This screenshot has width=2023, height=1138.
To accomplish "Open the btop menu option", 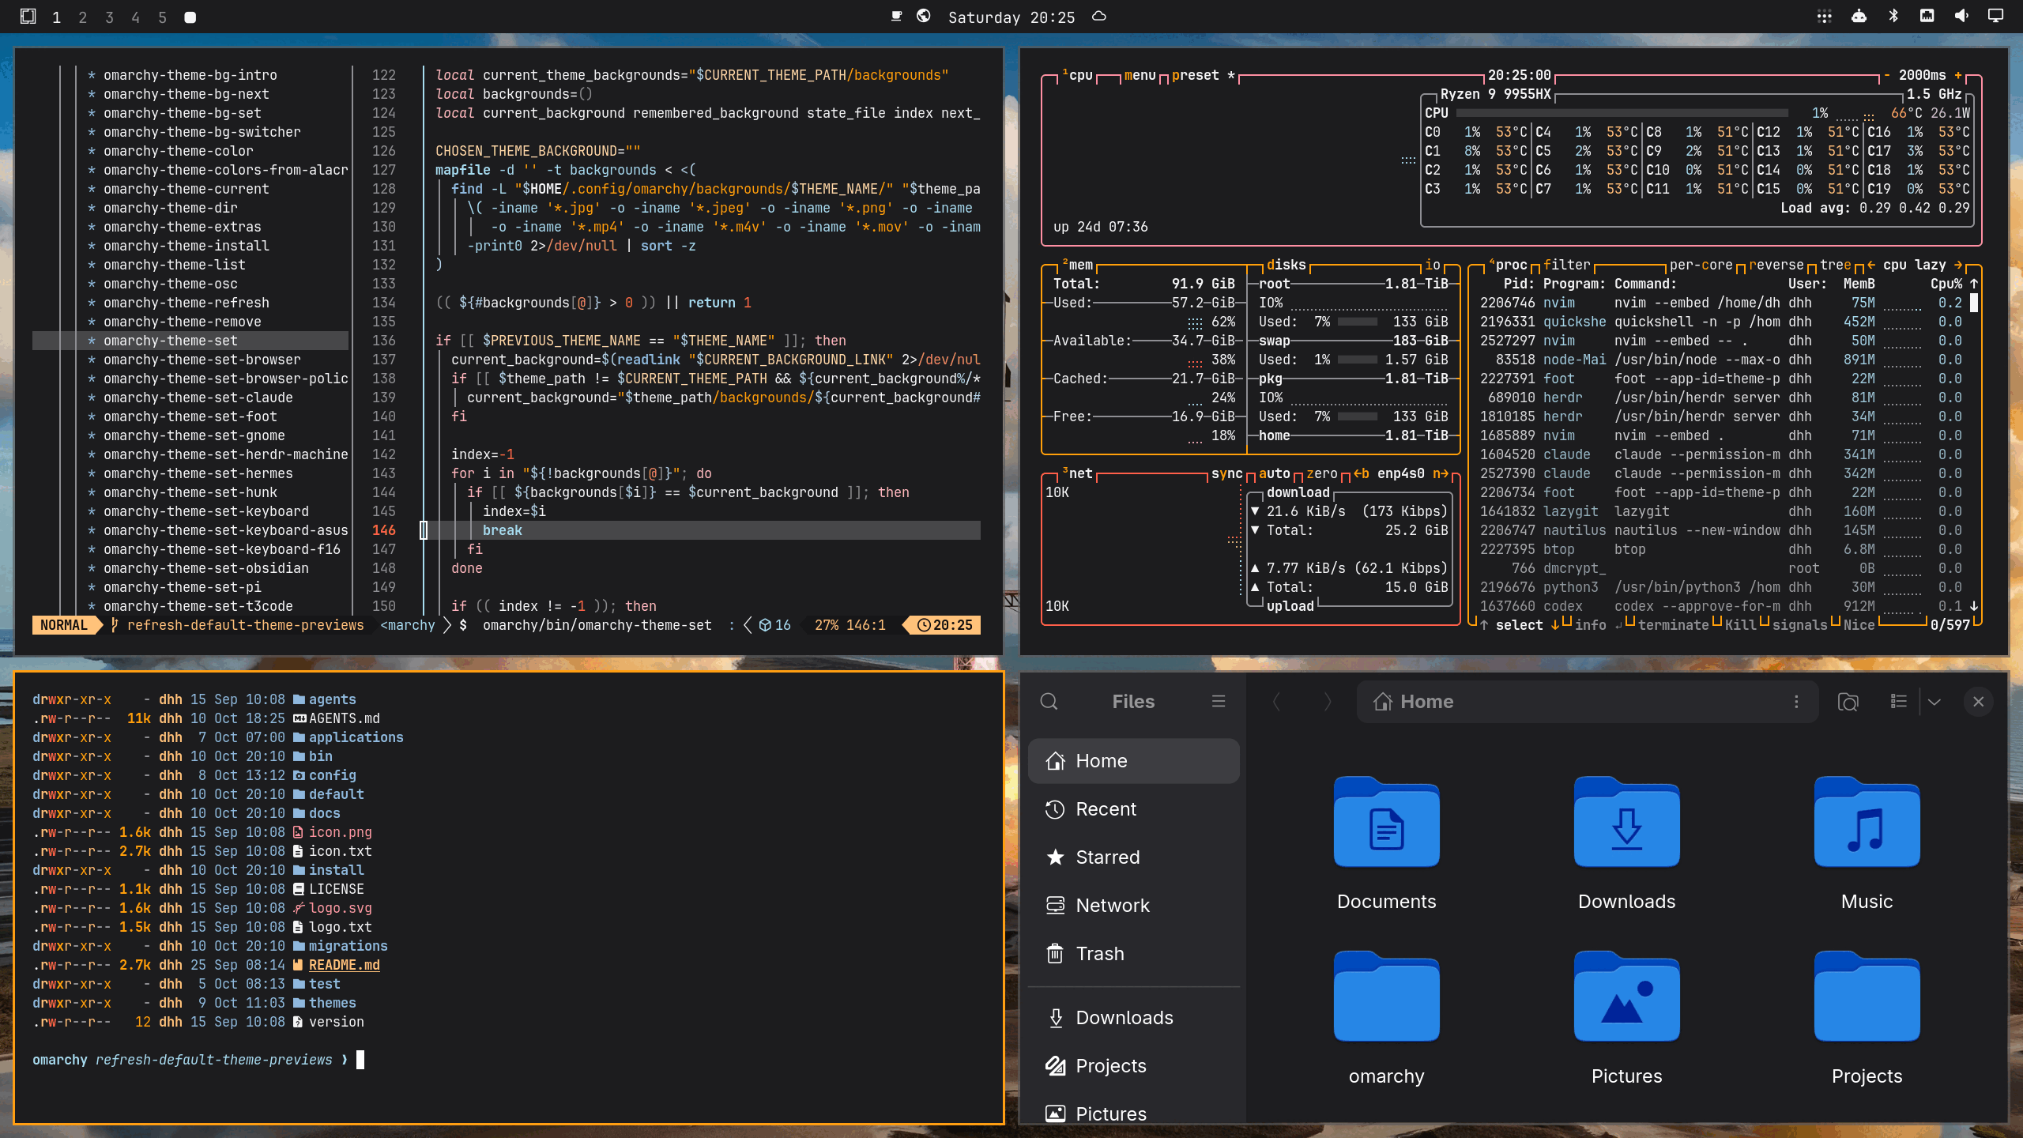I will click(x=1140, y=75).
